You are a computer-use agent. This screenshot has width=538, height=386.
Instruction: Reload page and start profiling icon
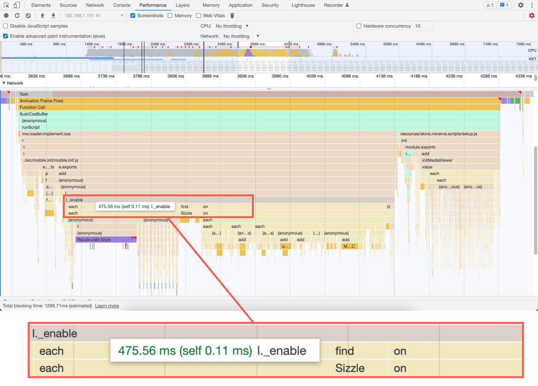[x=17, y=15]
